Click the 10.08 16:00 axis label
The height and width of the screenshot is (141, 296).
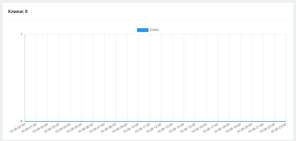(x=199, y=128)
